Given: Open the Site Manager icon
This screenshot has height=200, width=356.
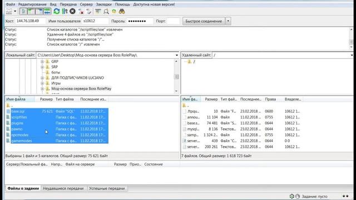Looking at the screenshot, I should click(9, 11).
